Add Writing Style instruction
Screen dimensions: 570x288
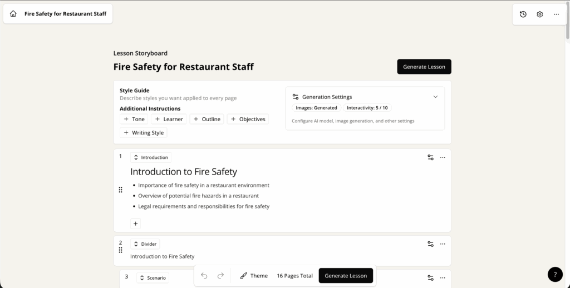144,133
